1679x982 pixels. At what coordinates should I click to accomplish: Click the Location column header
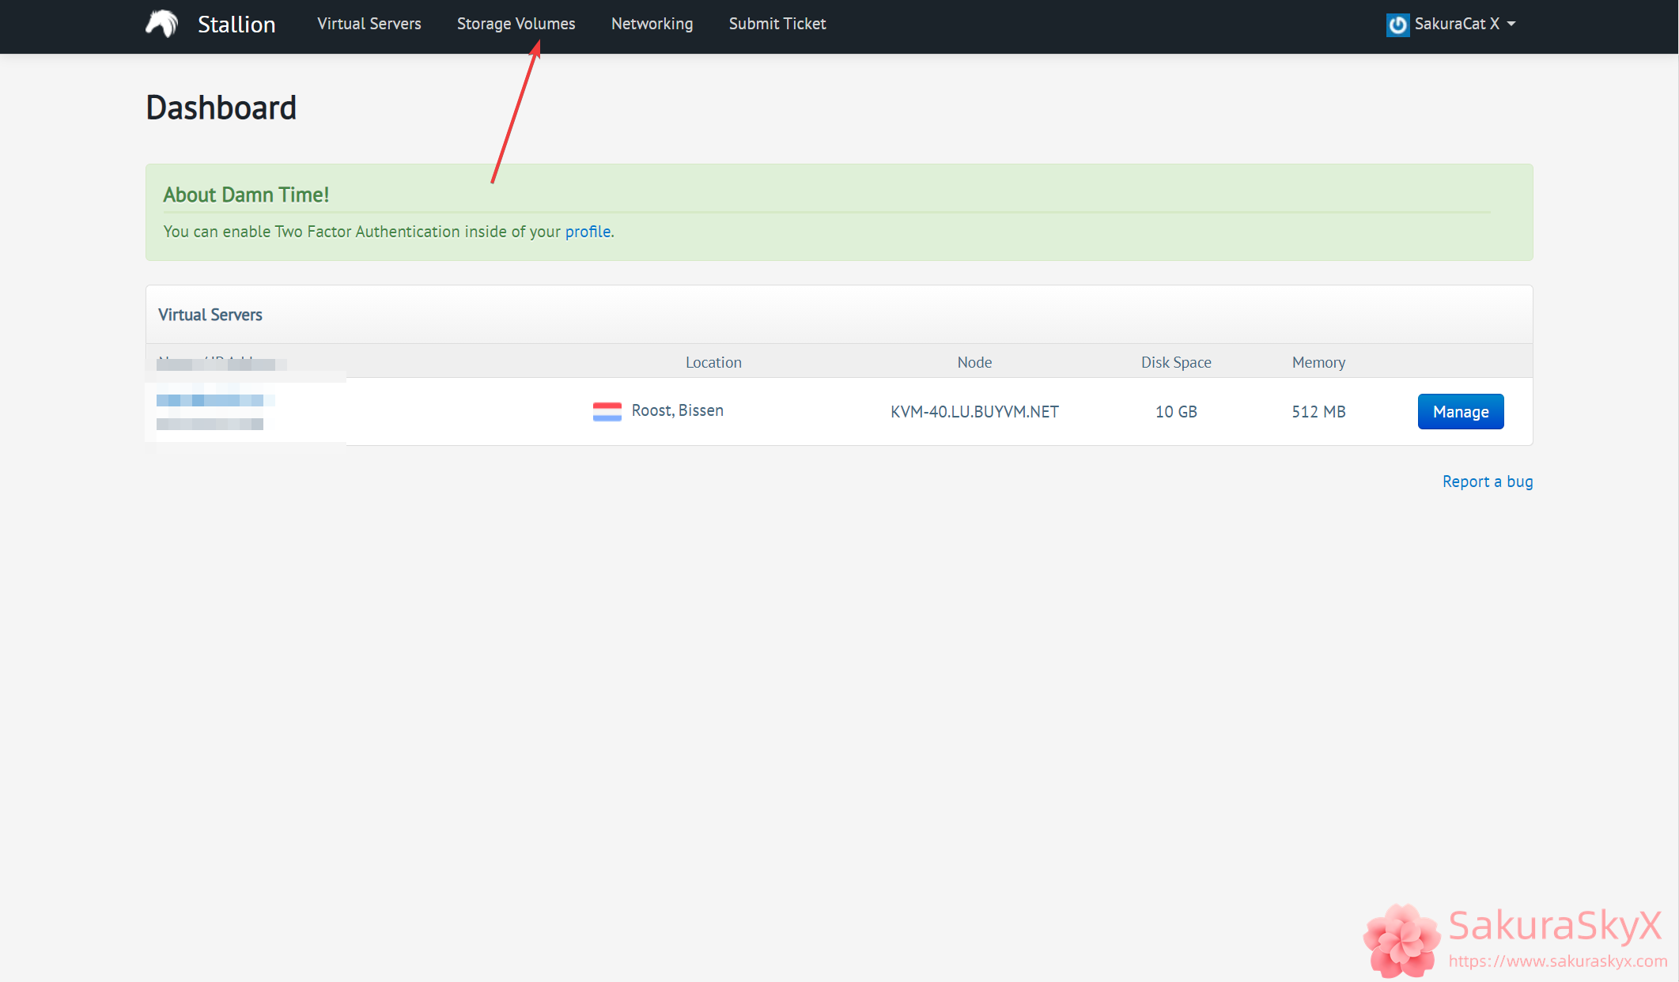pyautogui.click(x=713, y=362)
